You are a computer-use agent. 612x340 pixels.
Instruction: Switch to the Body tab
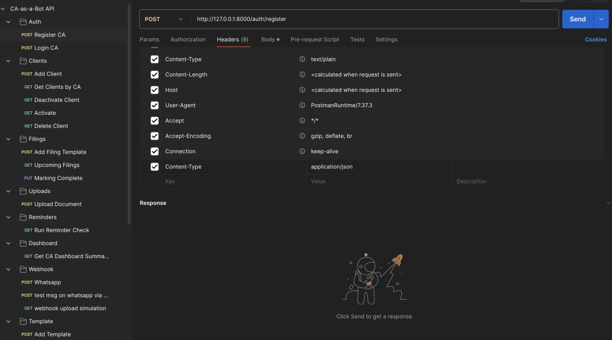[x=268, y=39]
